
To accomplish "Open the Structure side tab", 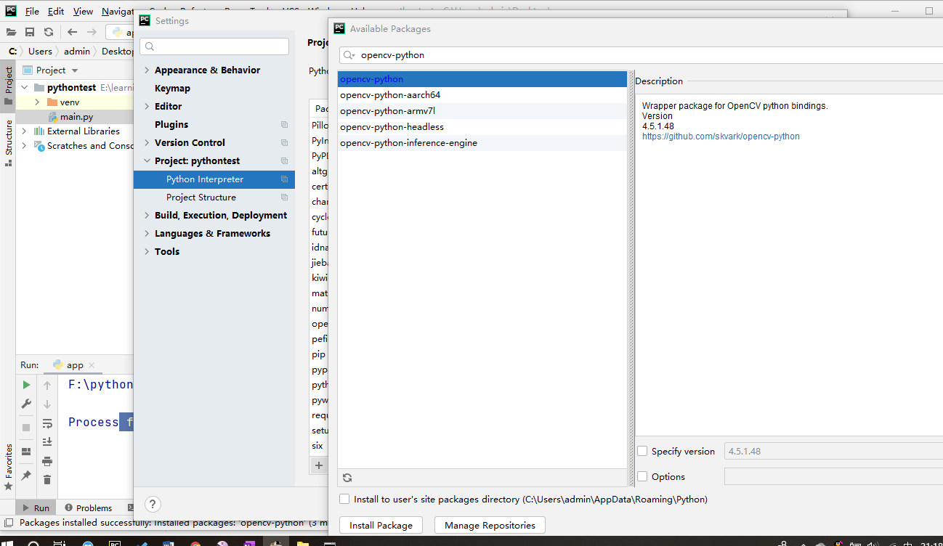I will point(9,143).
